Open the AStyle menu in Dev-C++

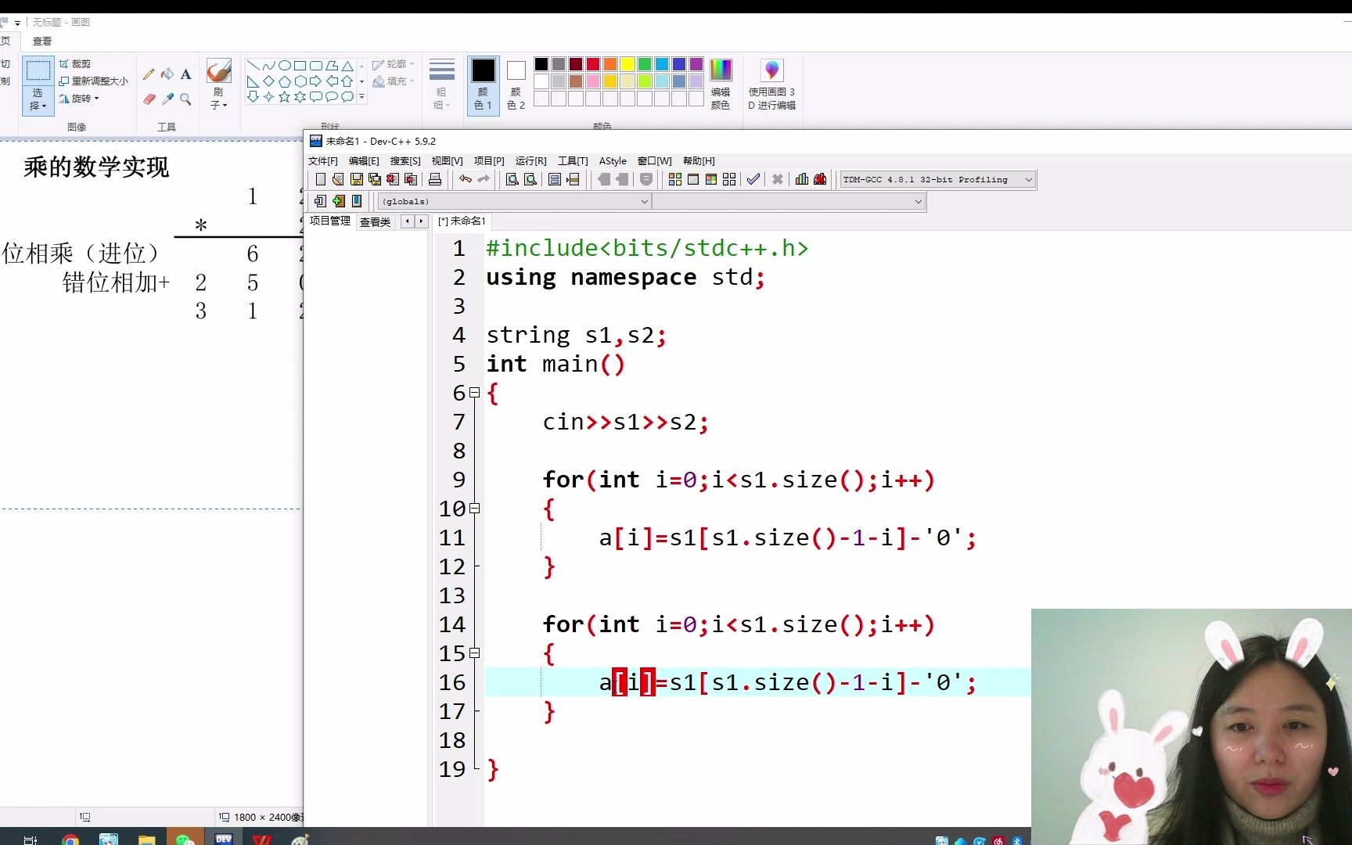tap(613, 160)
